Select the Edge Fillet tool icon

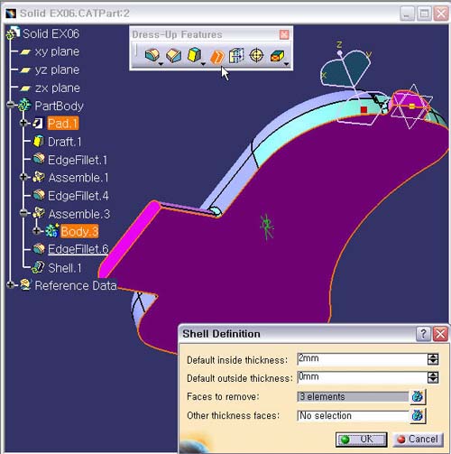click(152, 55)
